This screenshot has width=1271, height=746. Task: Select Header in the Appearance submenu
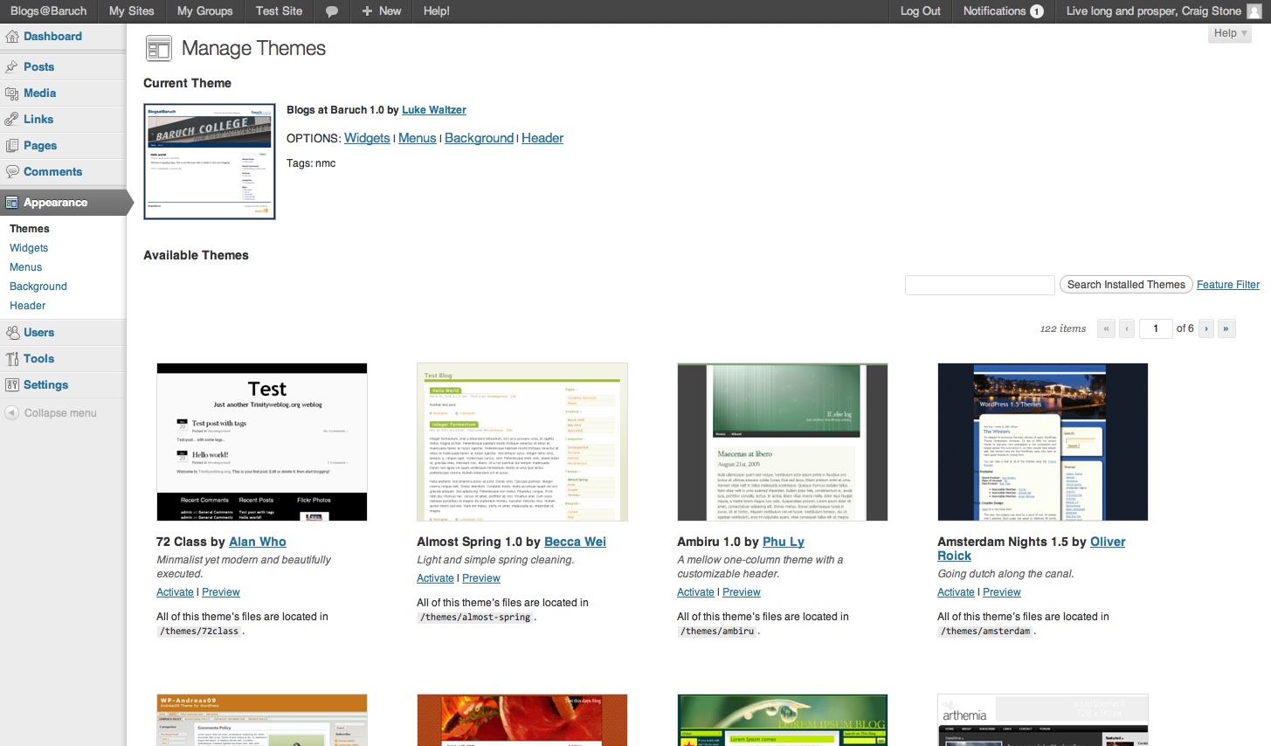(28, 306)
